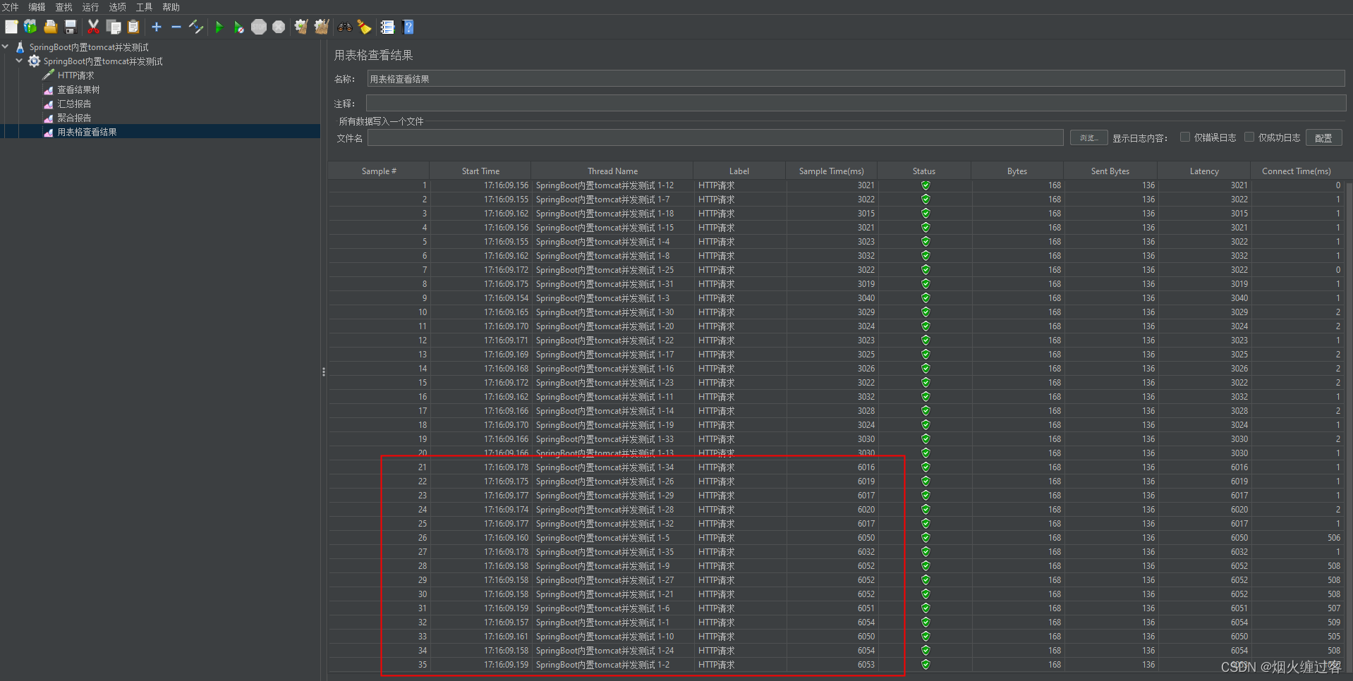
Task: Click the sample time cell 6016
Action: coord(831,467)
